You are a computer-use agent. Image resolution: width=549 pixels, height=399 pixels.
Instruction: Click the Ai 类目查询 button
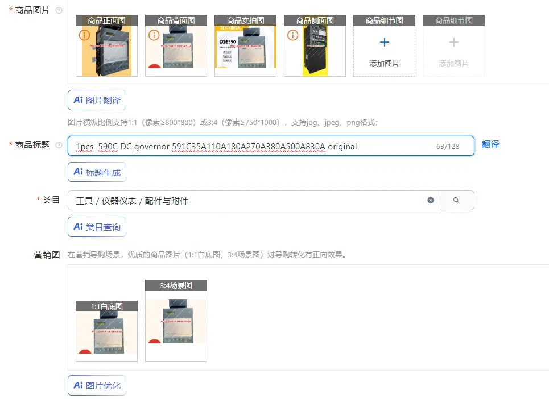[x=97, y=227]
